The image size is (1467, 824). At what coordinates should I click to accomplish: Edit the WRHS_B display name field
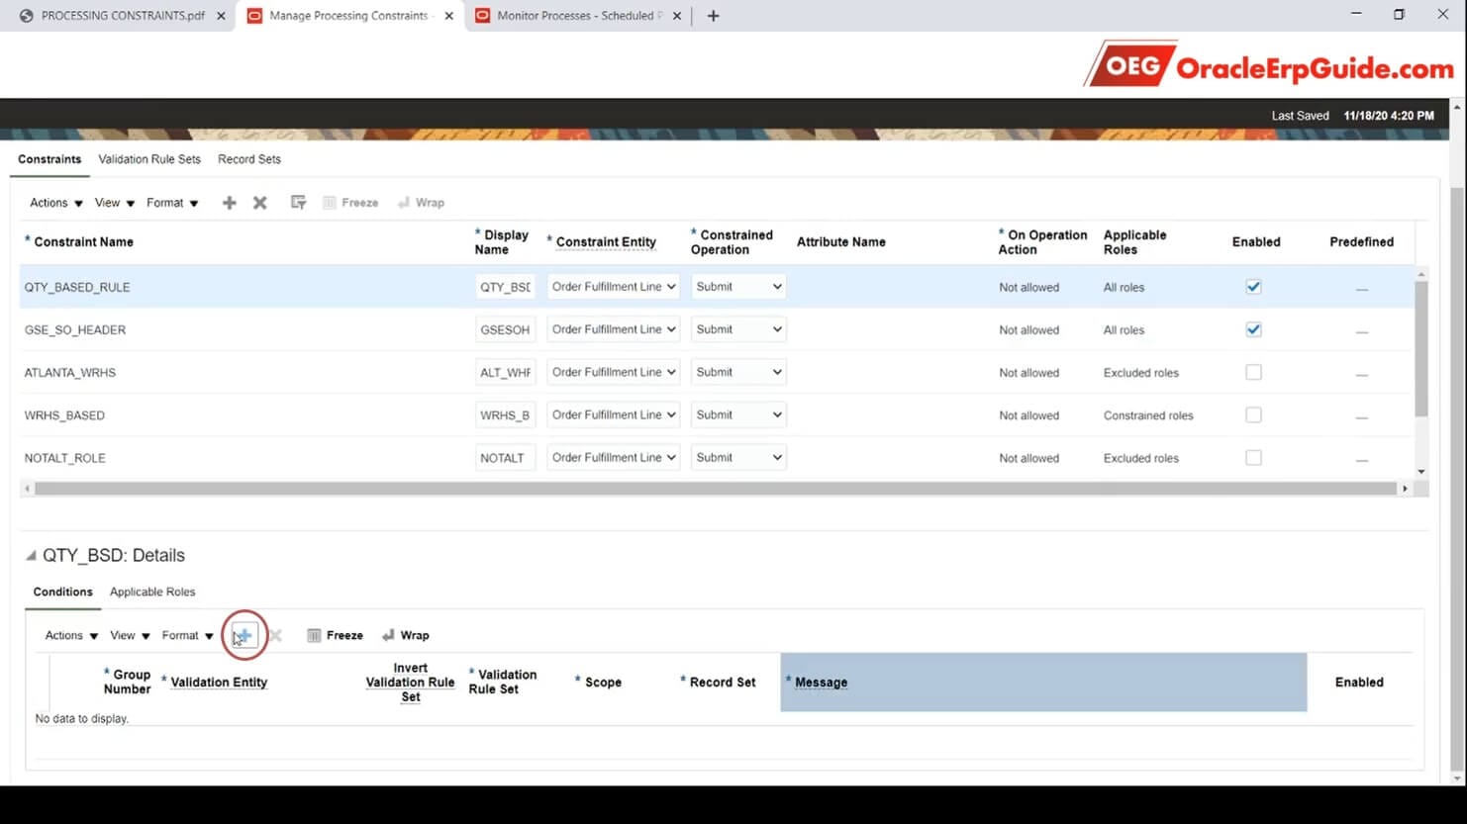pos(505,414)
